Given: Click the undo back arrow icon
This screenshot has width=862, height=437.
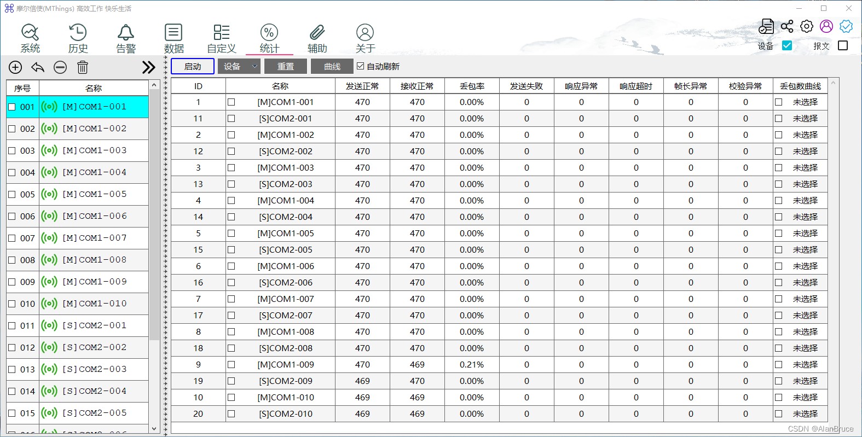Looking at the screenshot, I should click(38, 67).
